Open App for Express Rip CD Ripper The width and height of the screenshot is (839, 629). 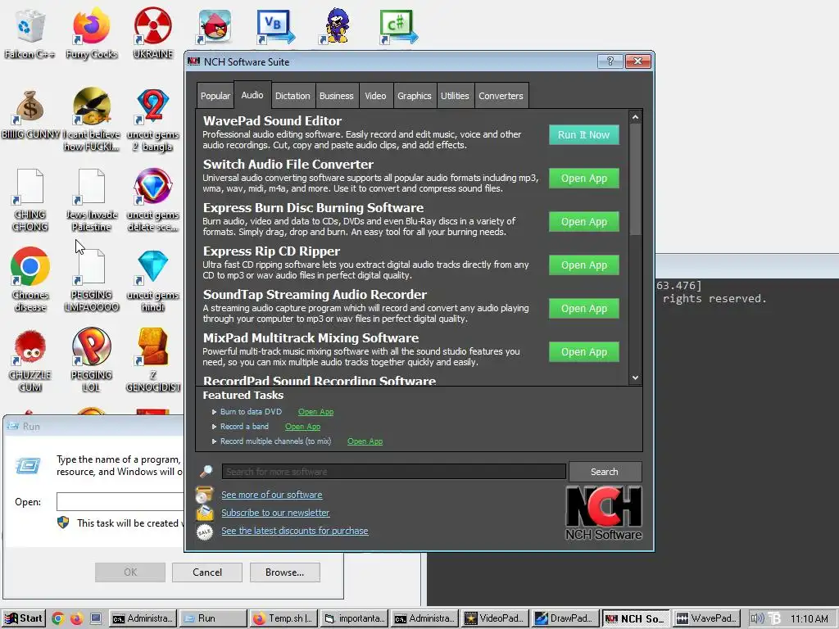[583, 265]
